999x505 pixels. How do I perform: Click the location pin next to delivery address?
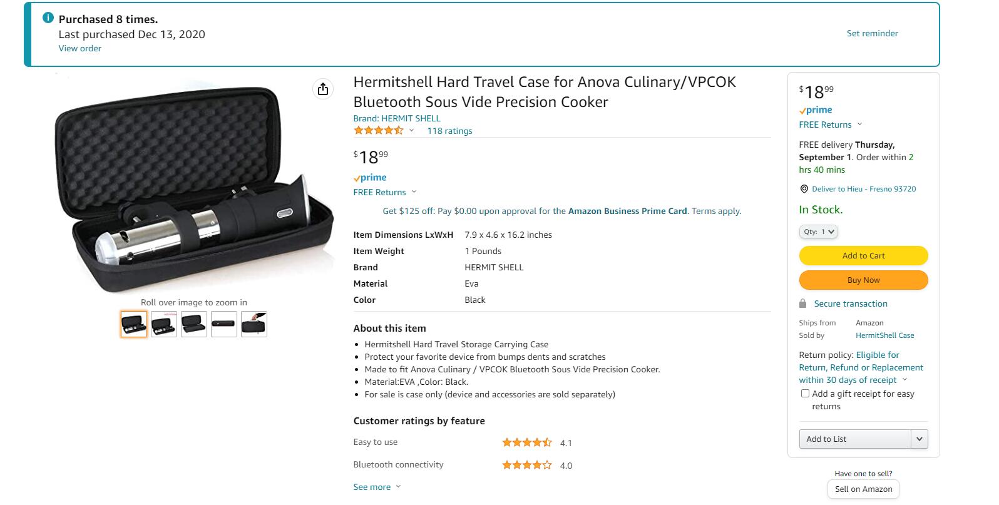[x=804, y=189]
